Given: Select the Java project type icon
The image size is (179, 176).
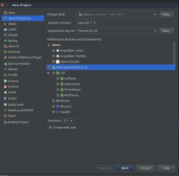Looking at the screenshot, I should 5,13.
